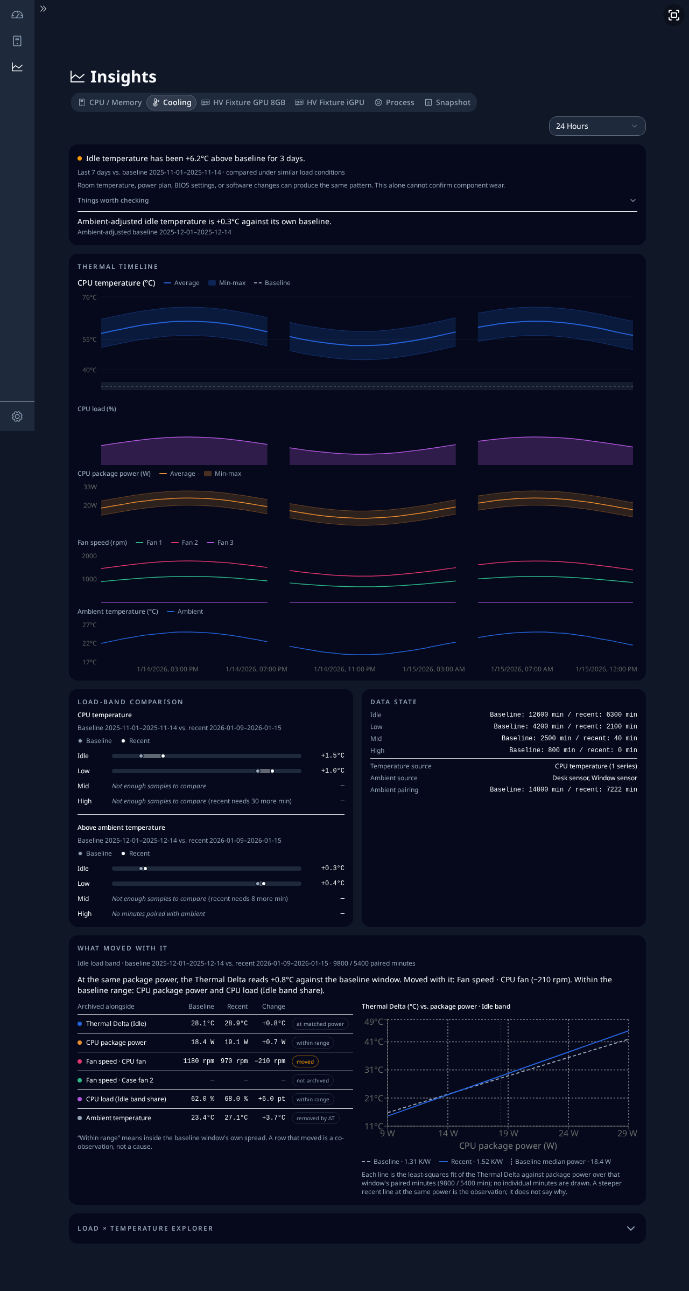
Task: Click the Idle CPU temperature comparison bar
Action: (207, 756)
